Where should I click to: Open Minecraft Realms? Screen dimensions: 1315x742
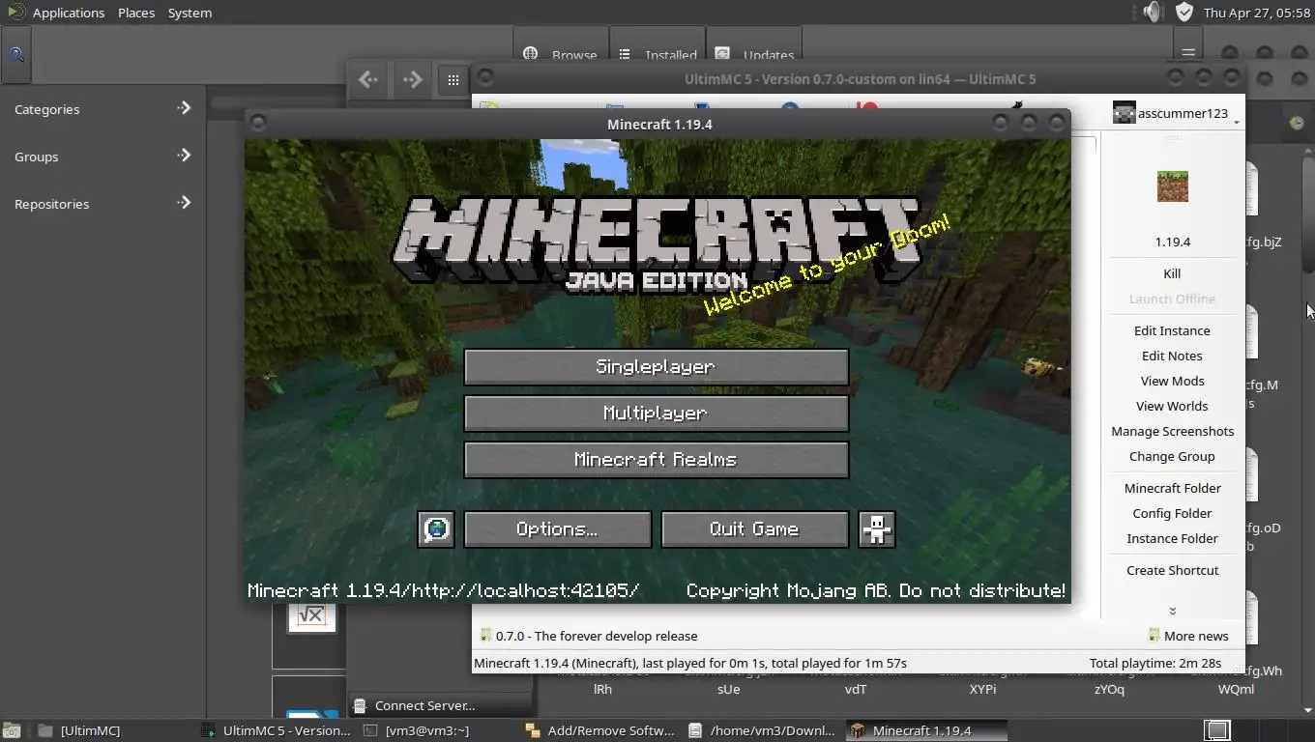(657, 460)
